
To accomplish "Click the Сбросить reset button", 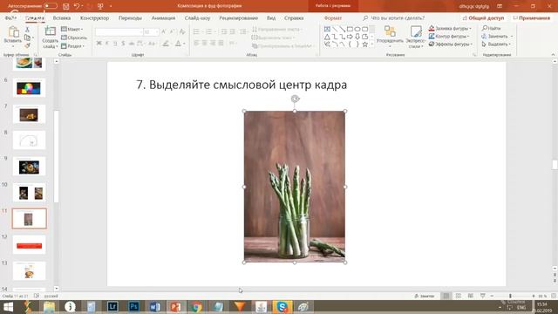I will pyautogui.click(x=74, y=38).
